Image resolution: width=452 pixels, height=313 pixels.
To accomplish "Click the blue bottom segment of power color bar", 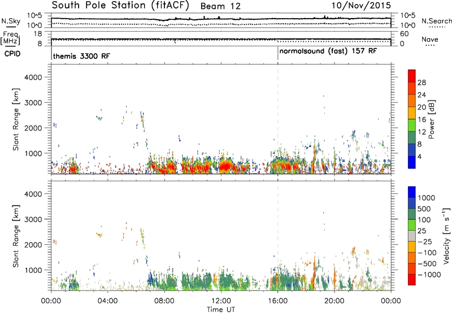I will (412, 162).
